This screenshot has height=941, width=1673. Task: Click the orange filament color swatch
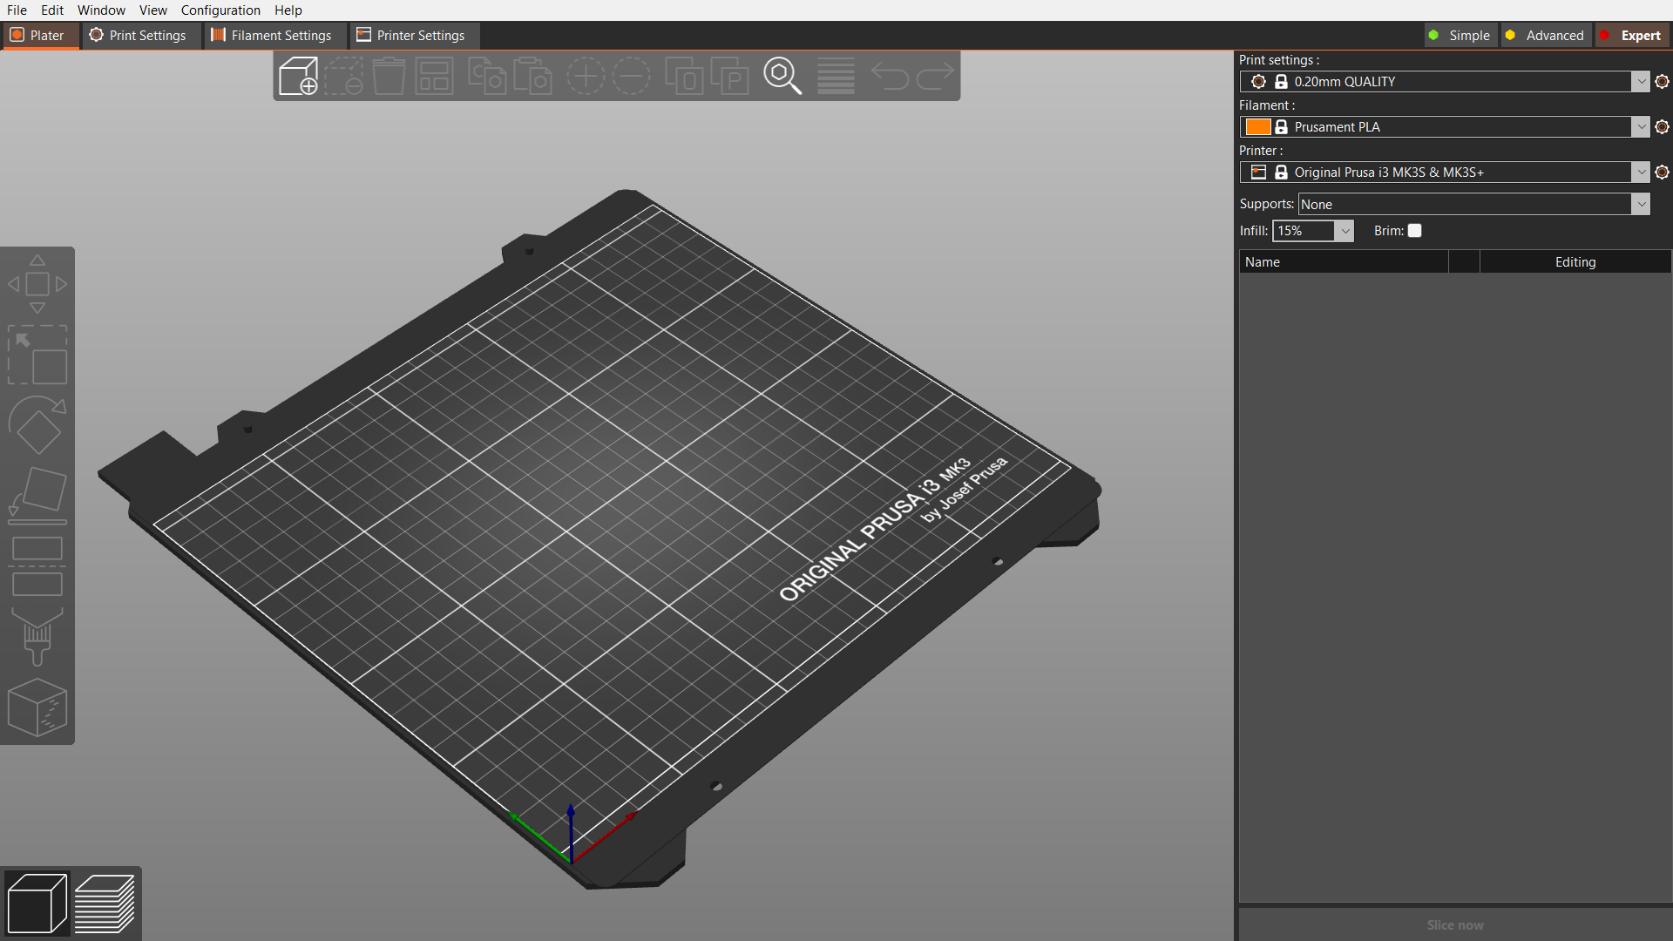pos(1257,127)
